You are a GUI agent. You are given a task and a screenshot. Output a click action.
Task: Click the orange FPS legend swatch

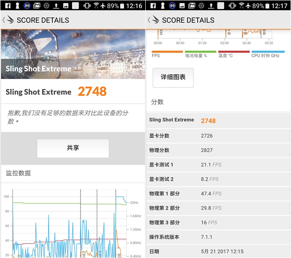point(167,51)
